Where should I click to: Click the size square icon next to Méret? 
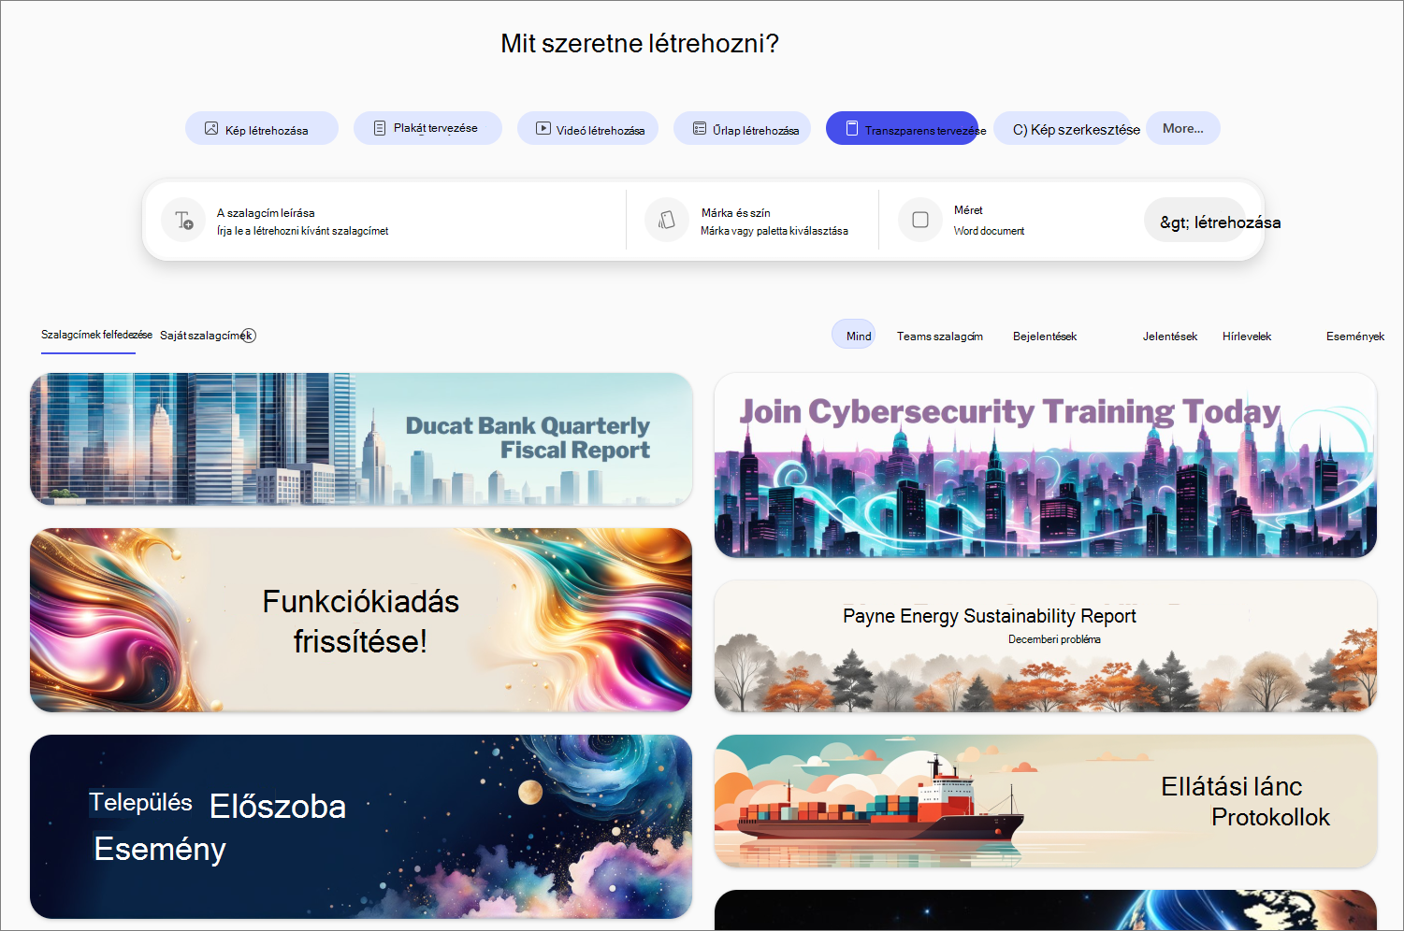(x=920, y=220)
